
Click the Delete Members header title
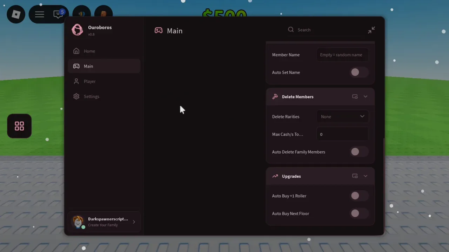[x=297, y=97]
